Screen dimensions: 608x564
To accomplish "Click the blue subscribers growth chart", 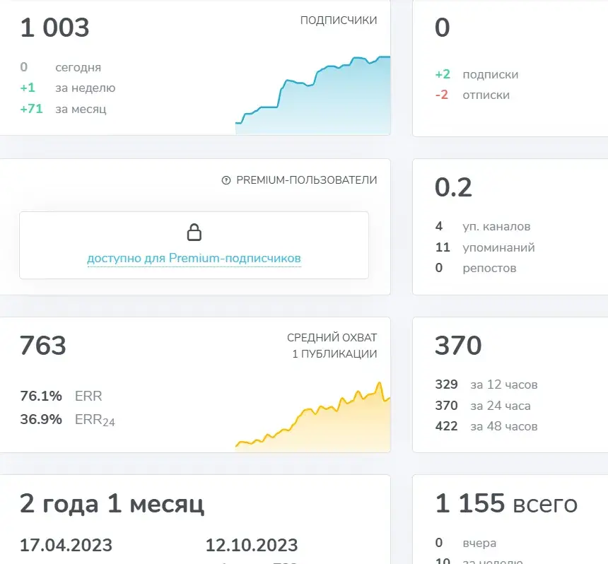I will pyautogui.click(x=313, y=95).
